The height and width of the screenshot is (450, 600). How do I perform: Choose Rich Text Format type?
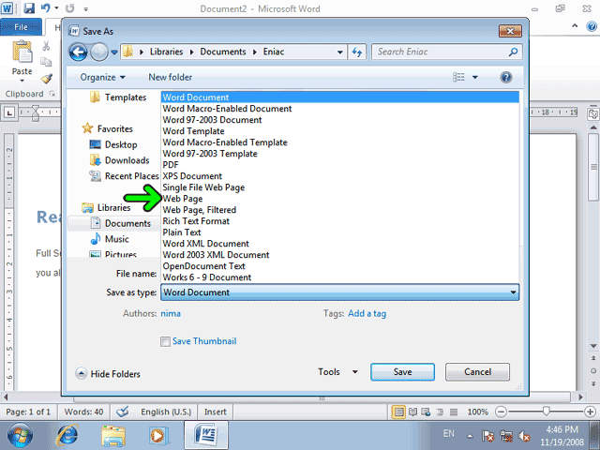[x=339, y=221]
